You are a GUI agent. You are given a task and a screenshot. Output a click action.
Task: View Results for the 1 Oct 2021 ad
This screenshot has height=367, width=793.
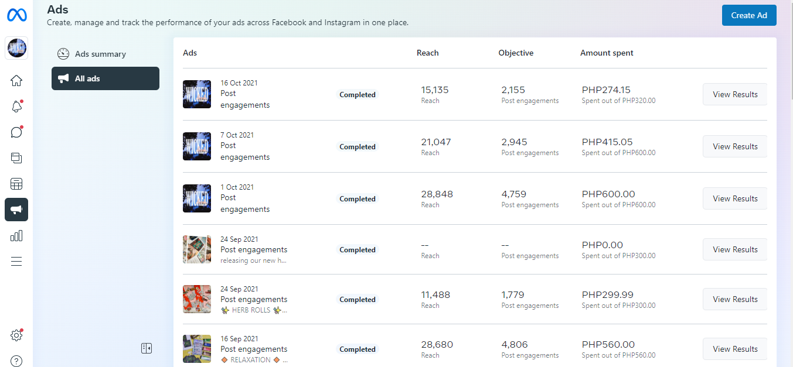734,198
